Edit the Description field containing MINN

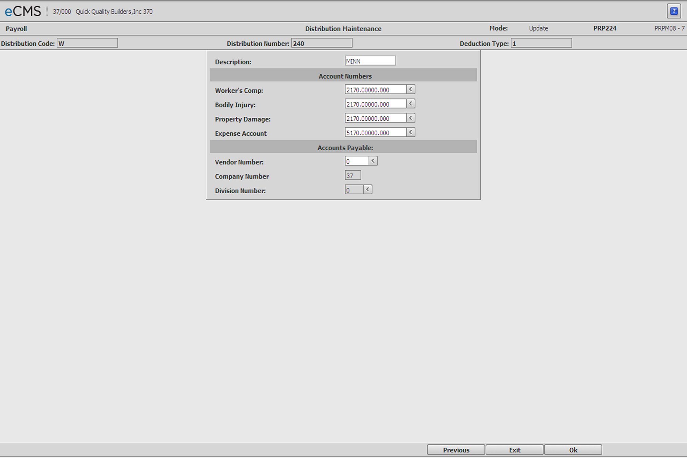(370, 61)
